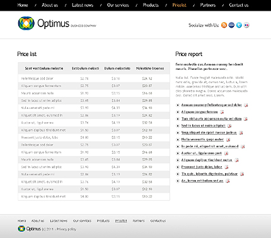Viewport: 271px width, 238px height.
Task: Click the 'Price report' heading
Action: tap(189, 54)
